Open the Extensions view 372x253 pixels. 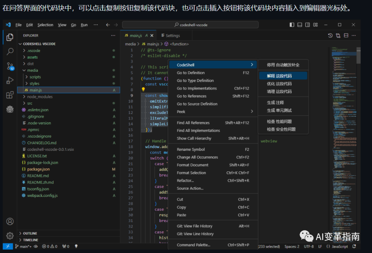click(9, 96)
